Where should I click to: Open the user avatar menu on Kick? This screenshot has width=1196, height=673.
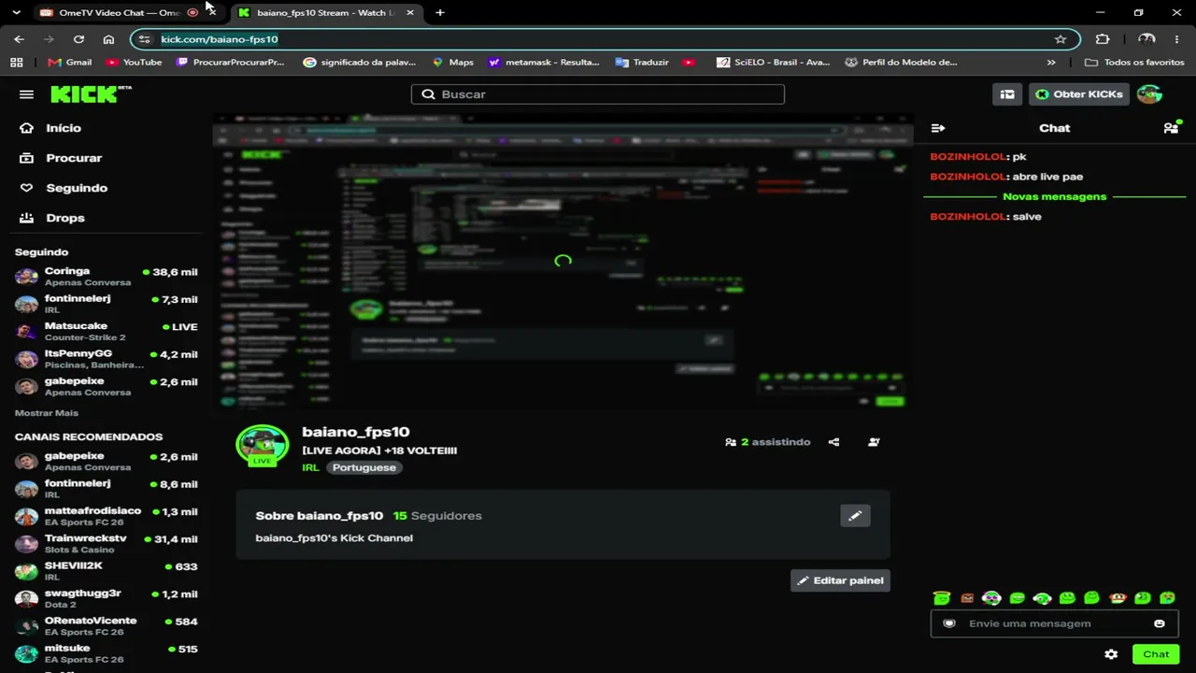[1149, 94]
